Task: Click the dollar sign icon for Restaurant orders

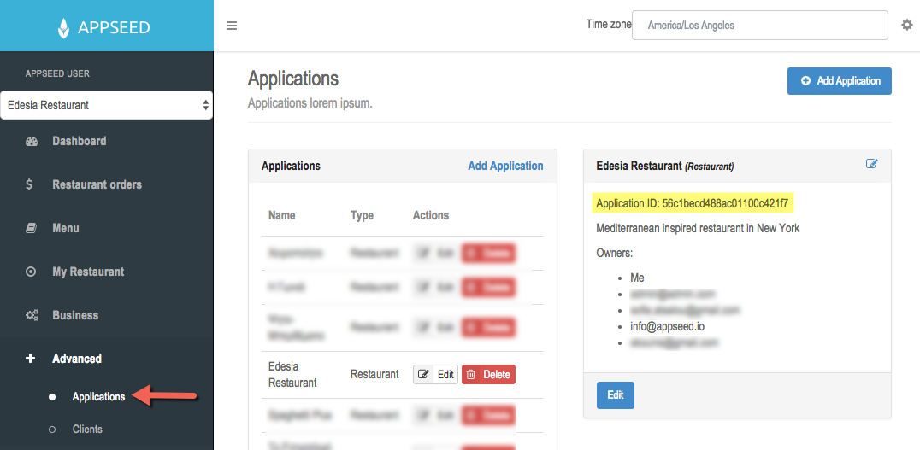Action: pos(29,184)
